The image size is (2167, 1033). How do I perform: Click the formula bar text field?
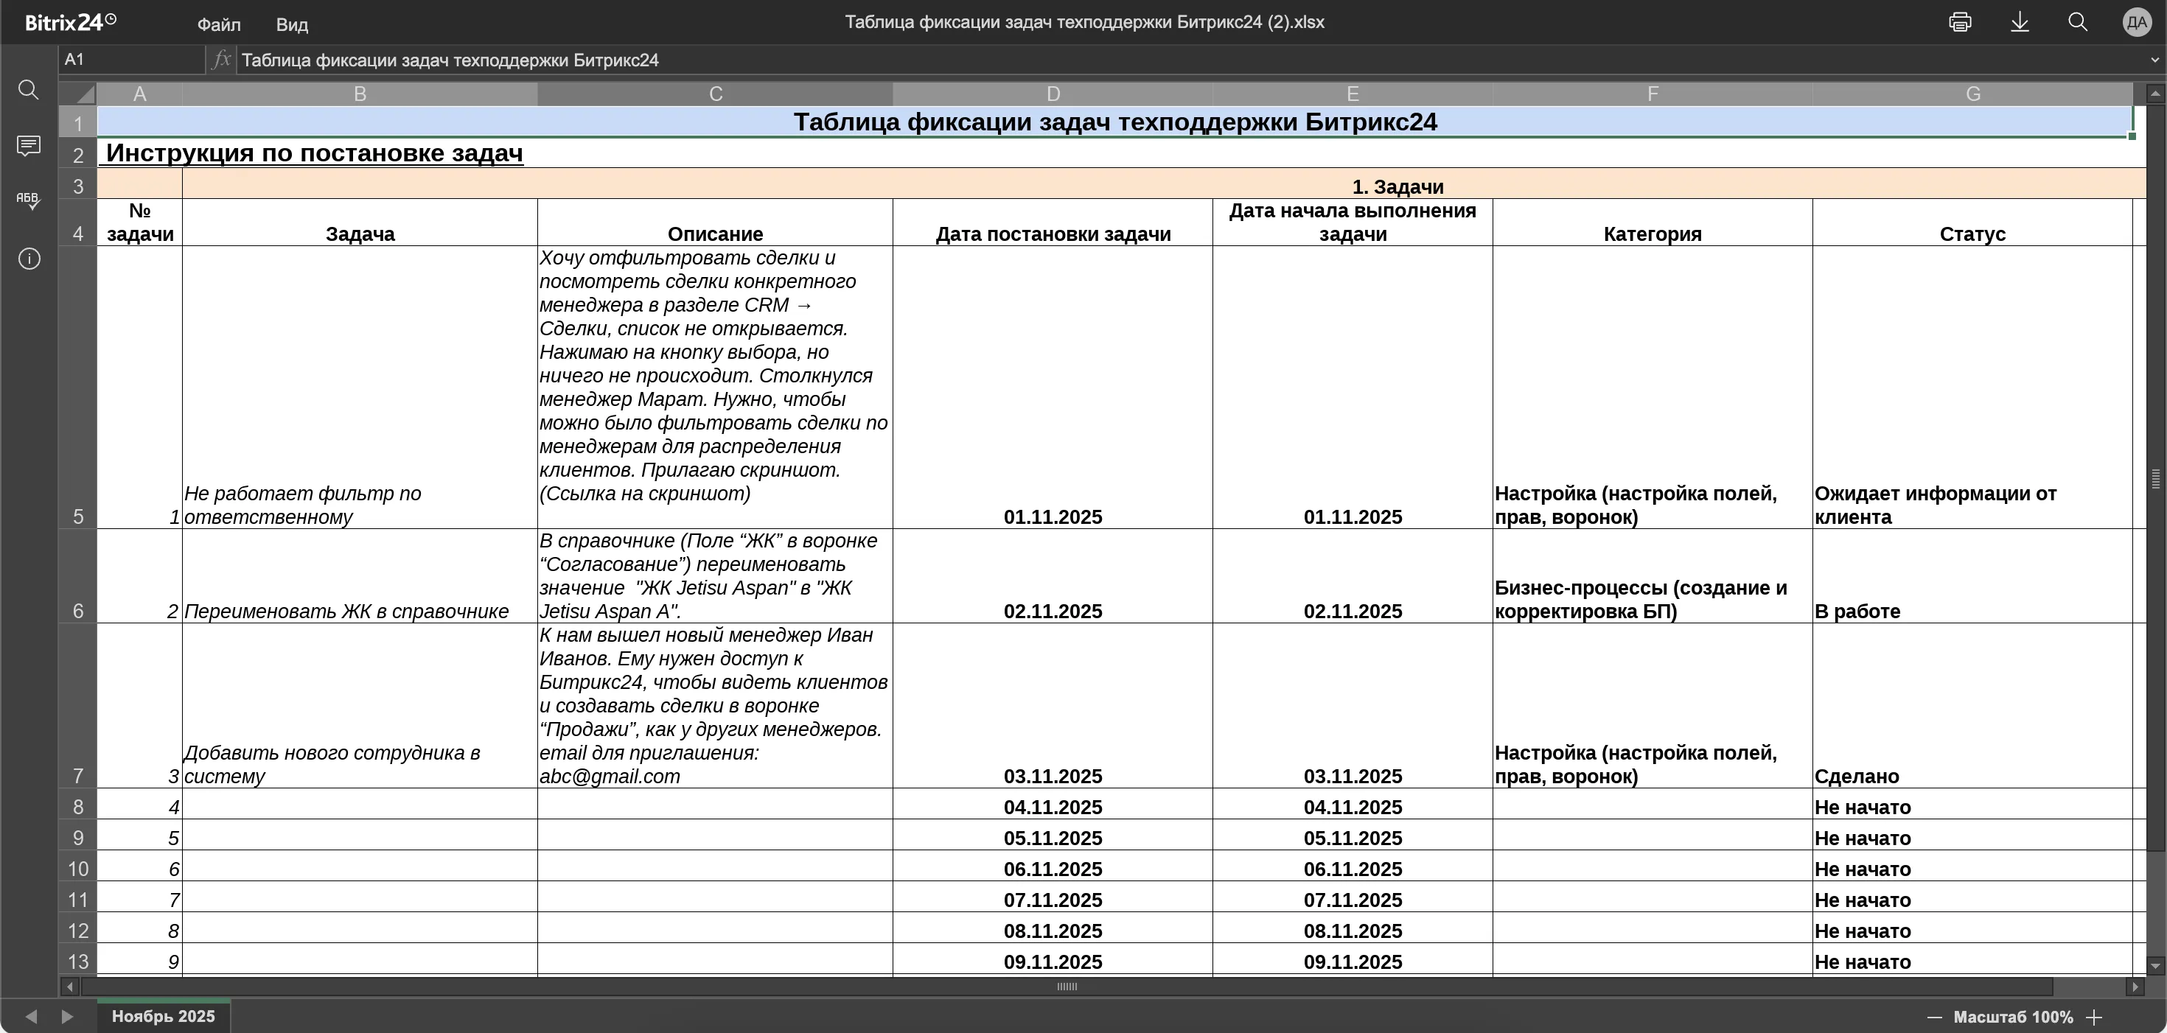click(1189, 60)
